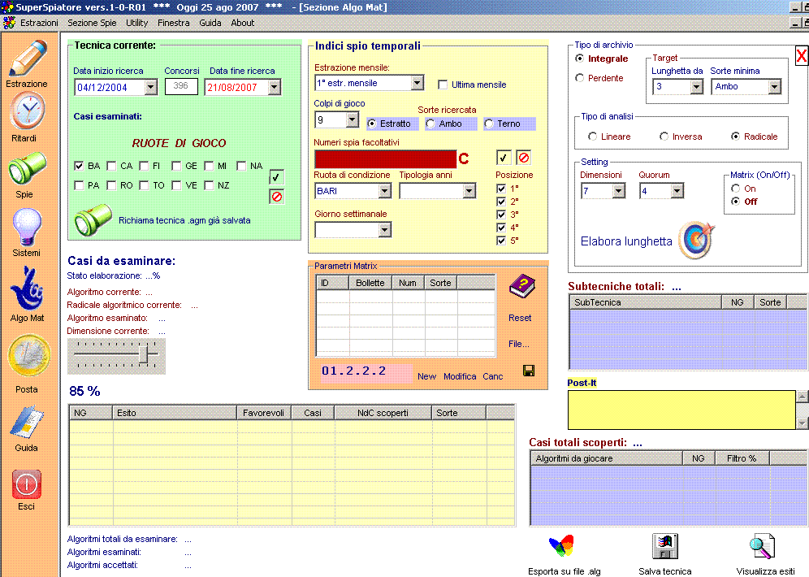Viewport: 809px width, 577px height.
Task: Check the RO wheel checkbox
Action: (x=111, y=185)
